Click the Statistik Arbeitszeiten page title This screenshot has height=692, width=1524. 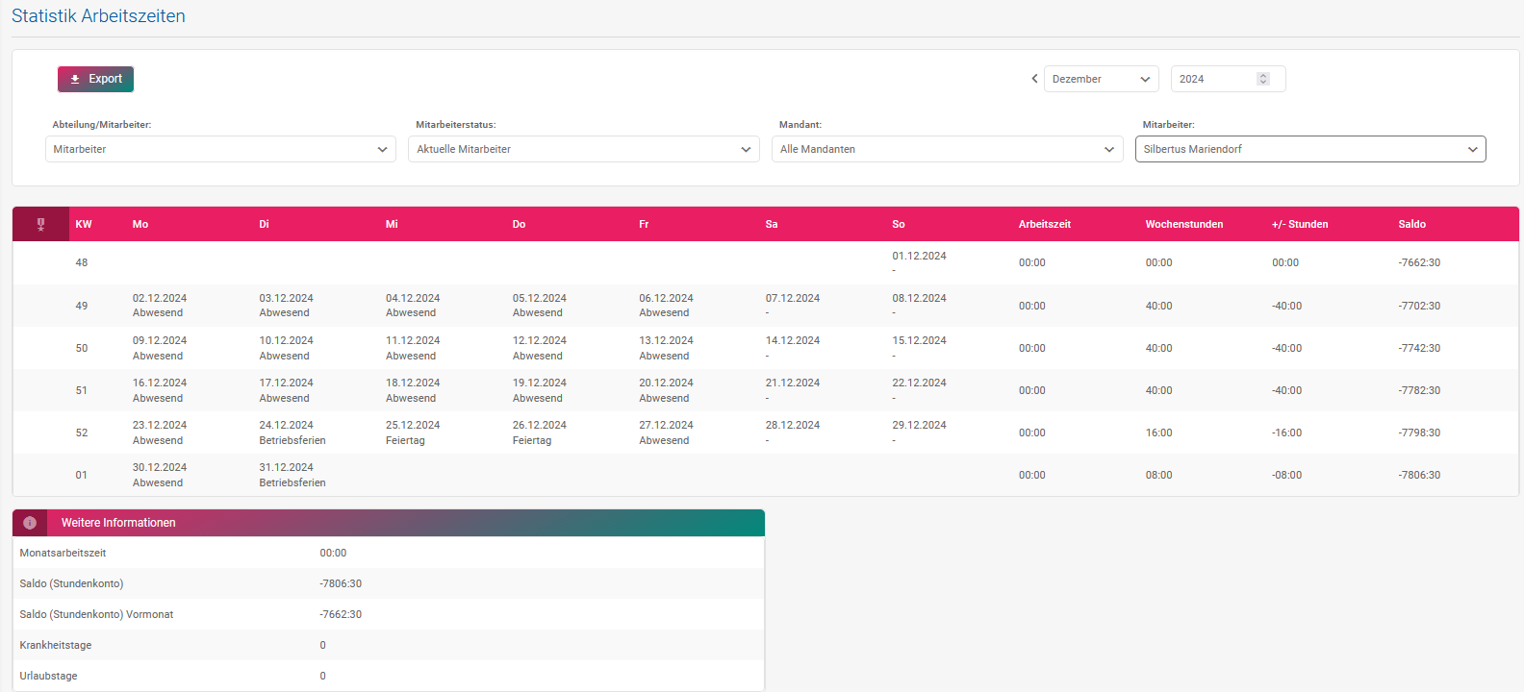click(x=98, y=16)
